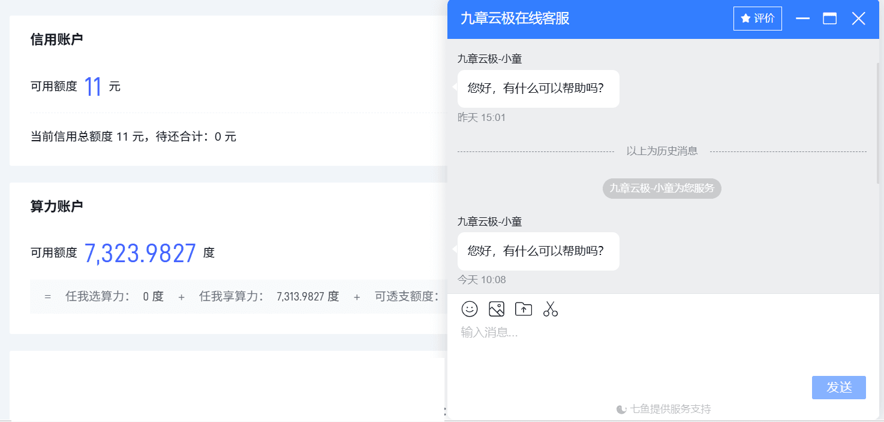Click the chat history scrollbar
The height and width of the screenshot is (422, 884).
click(x=877, y=123)
